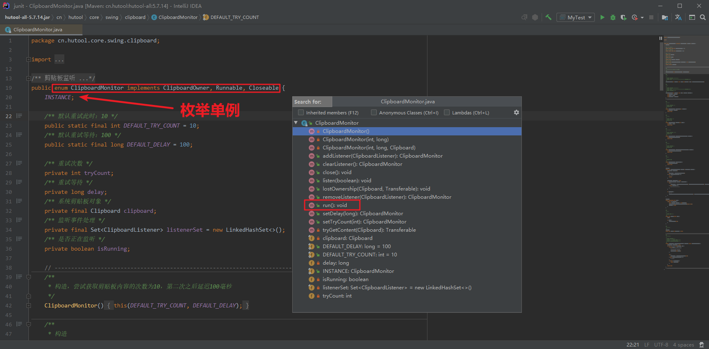Enable Anonymous Classes checkbox
Image resolution: width=709 pixels, height=349 pixels.
click(x=374, y=112)
